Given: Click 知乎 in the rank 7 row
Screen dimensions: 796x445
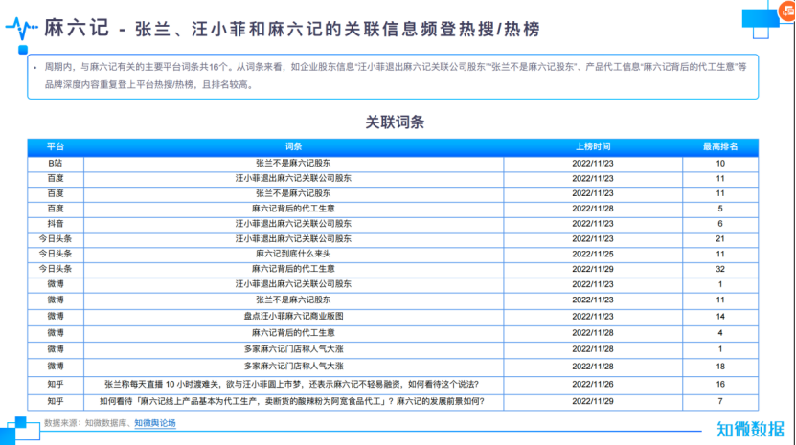Looking at the screenshot, I should (56, 401).
